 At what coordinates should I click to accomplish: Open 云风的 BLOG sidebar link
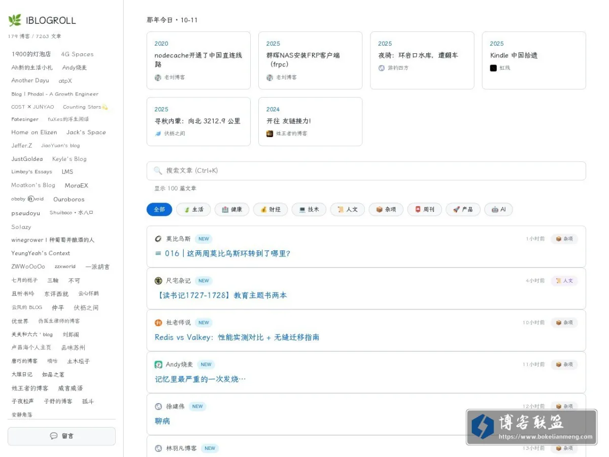coord(27,307)
